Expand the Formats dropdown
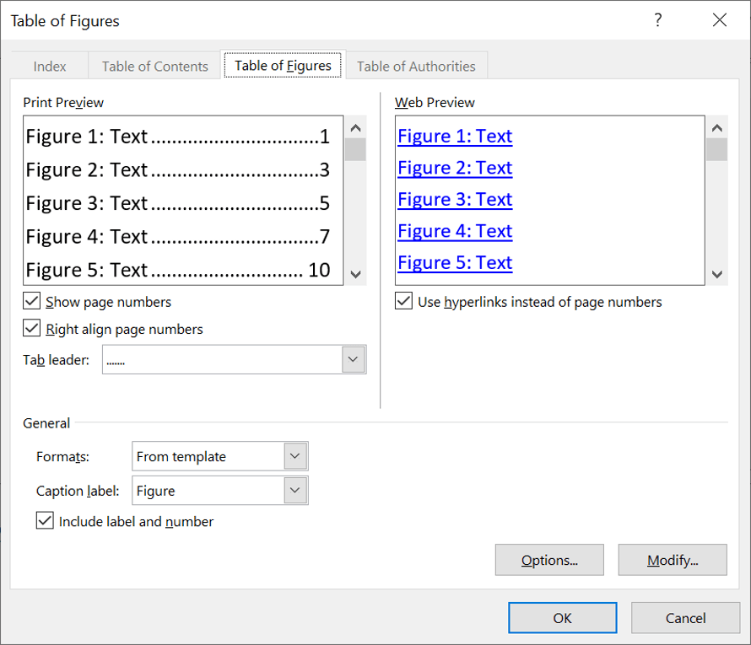 pyautogui.click(x=295, y=456)
